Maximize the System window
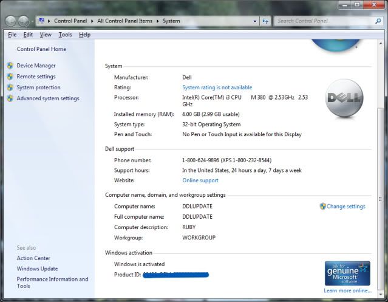Viewport: 388px width, 302px height. click(357, 5)
